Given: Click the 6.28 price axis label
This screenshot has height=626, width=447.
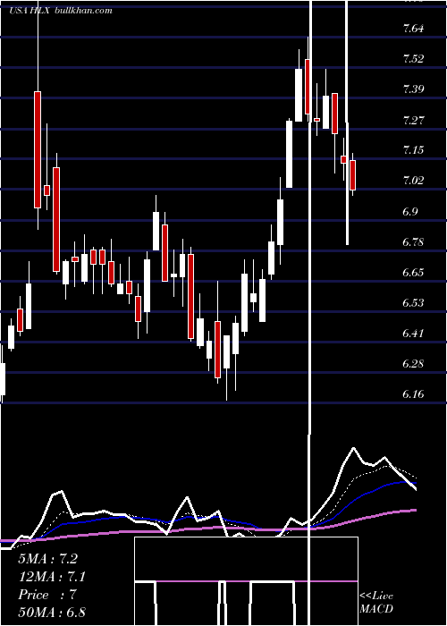Looking at the screenshot, I should (x=413, y=363).
